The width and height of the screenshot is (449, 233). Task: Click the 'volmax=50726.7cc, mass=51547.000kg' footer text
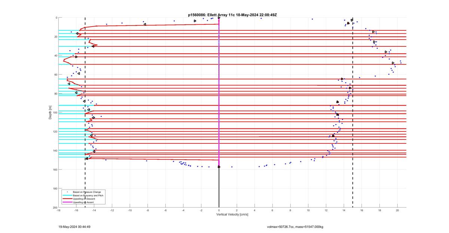pyautogui.click(x=295, y=227)
